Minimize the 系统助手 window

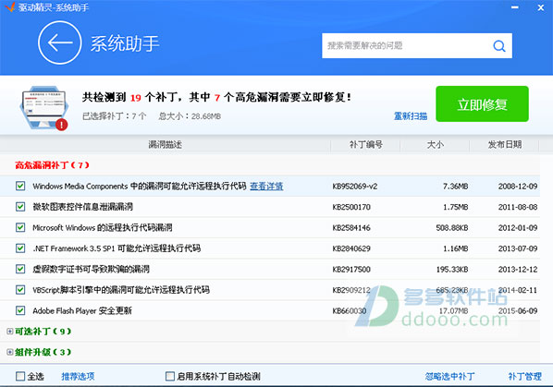tap(515, 7)
